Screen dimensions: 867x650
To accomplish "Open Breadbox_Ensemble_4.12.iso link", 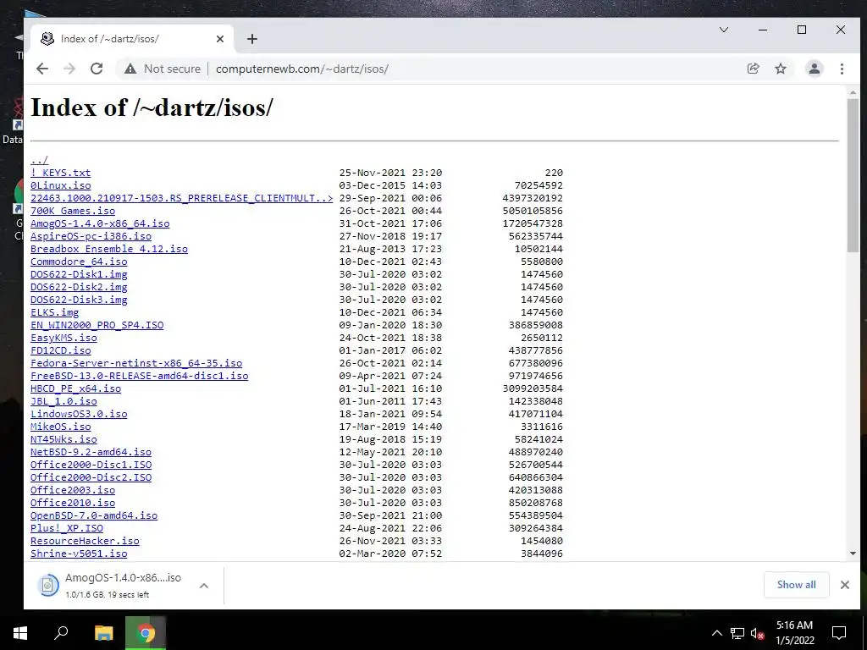I will [x=109, y=250].
